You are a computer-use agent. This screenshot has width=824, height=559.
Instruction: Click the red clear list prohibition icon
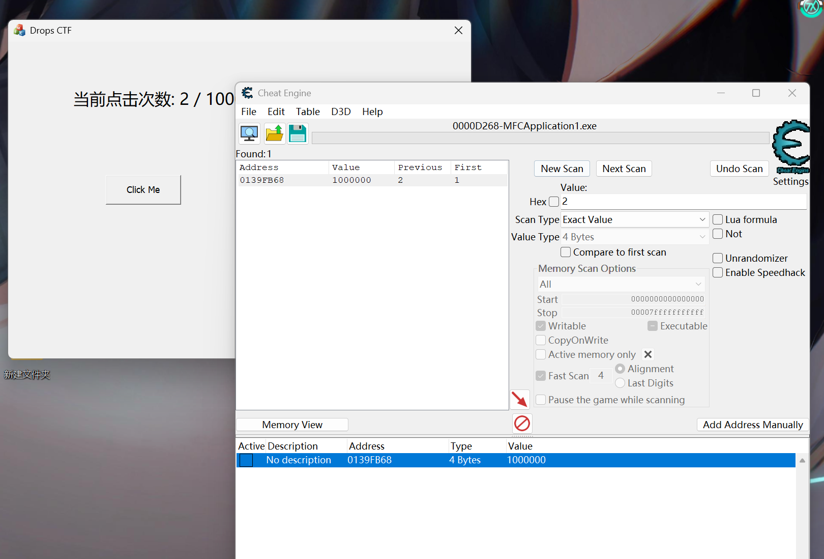pos(522,424)
